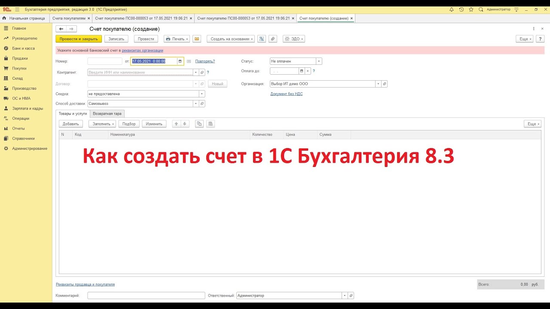
Task: Open Способ доставки item form icon
Action: (202, 103)
